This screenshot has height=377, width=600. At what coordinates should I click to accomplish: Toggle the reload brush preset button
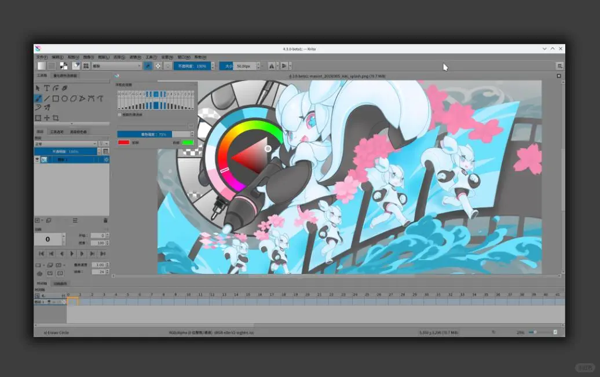[167, 66]
